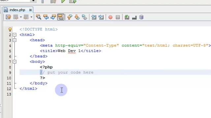Open the Back history dropdown arrow
The height and width of the screenshot is (118, 211).
point(21,17)
